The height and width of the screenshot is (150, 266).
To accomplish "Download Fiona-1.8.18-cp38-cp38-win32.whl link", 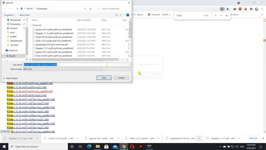I will coord(27,95).
